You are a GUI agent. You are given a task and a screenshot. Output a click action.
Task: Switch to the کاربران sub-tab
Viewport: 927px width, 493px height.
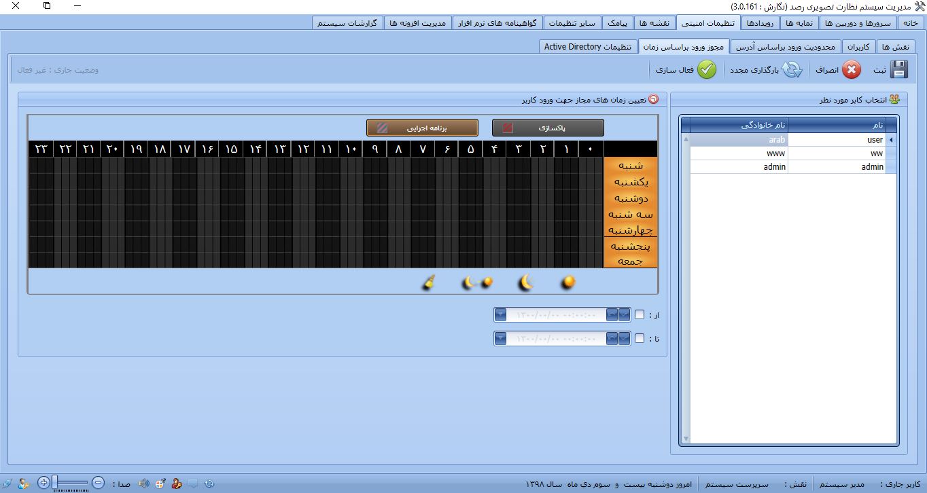click(858, 47)
